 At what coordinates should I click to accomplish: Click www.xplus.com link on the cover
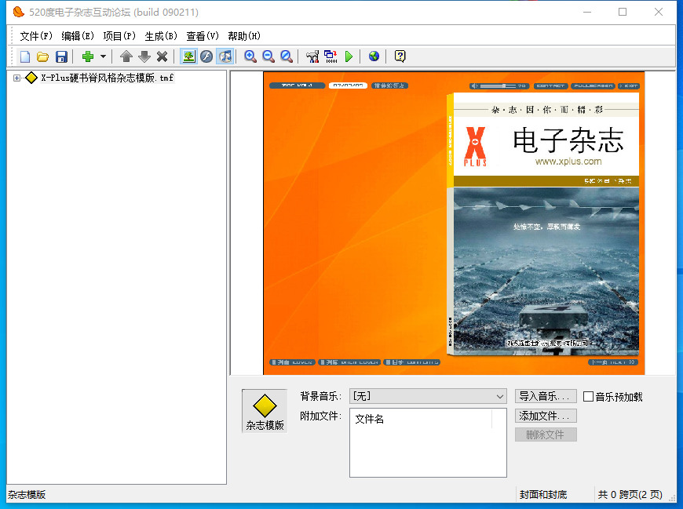point(568,162)
